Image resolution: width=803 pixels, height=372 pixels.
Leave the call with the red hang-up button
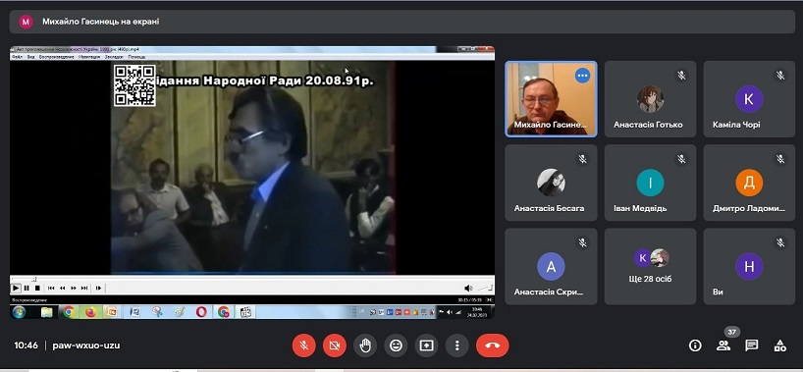tap(492, 345)
